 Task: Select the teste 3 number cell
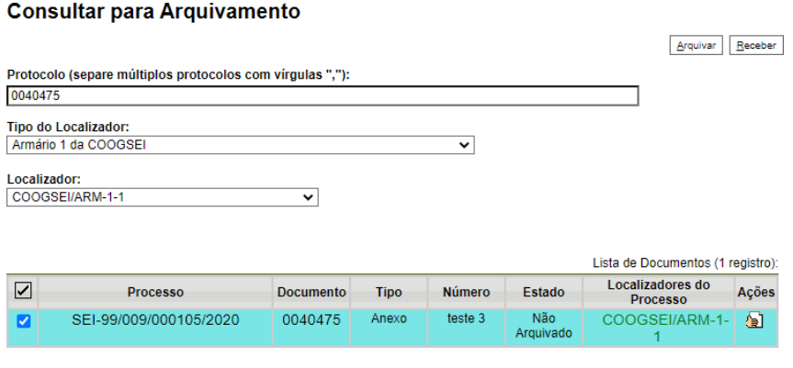pyautogui.click(x=466, y=318)
